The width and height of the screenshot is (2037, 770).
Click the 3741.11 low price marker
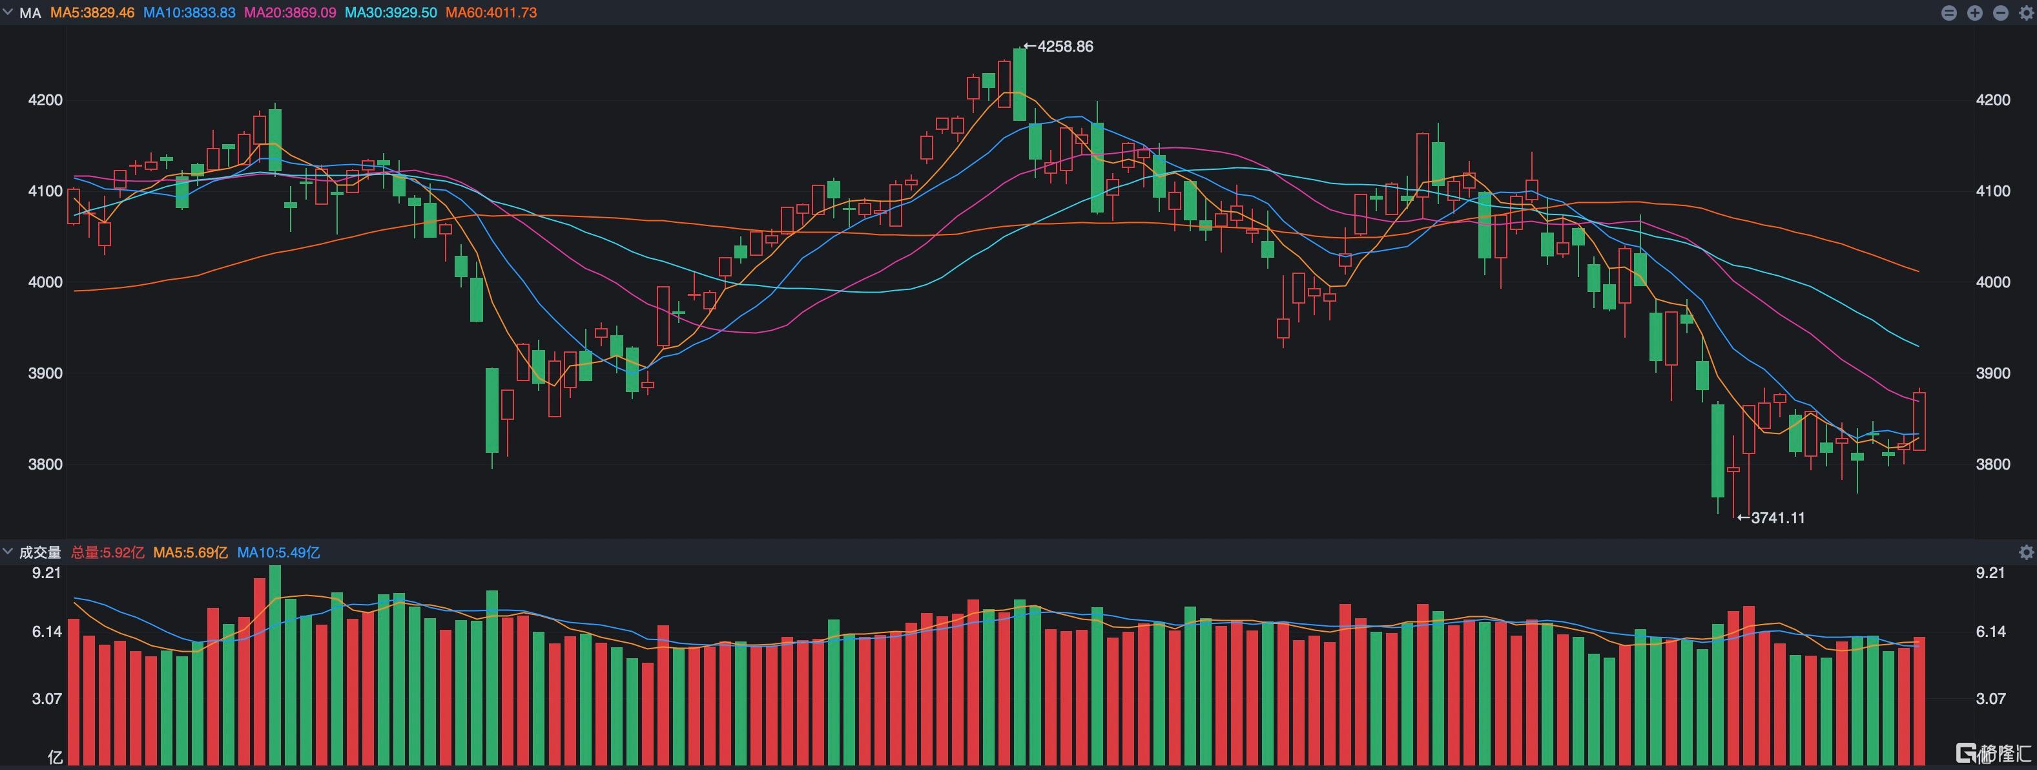(x=1770, y=518)
